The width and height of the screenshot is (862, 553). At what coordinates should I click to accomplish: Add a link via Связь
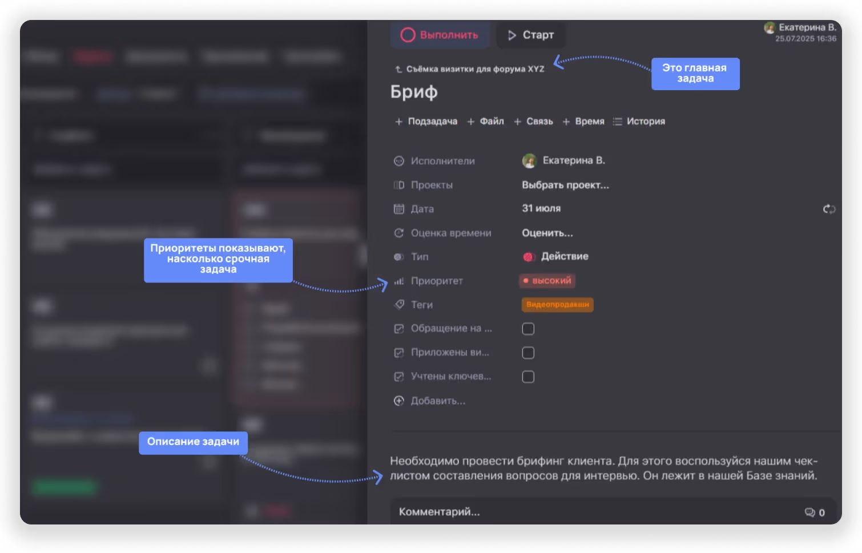[534, 122]
